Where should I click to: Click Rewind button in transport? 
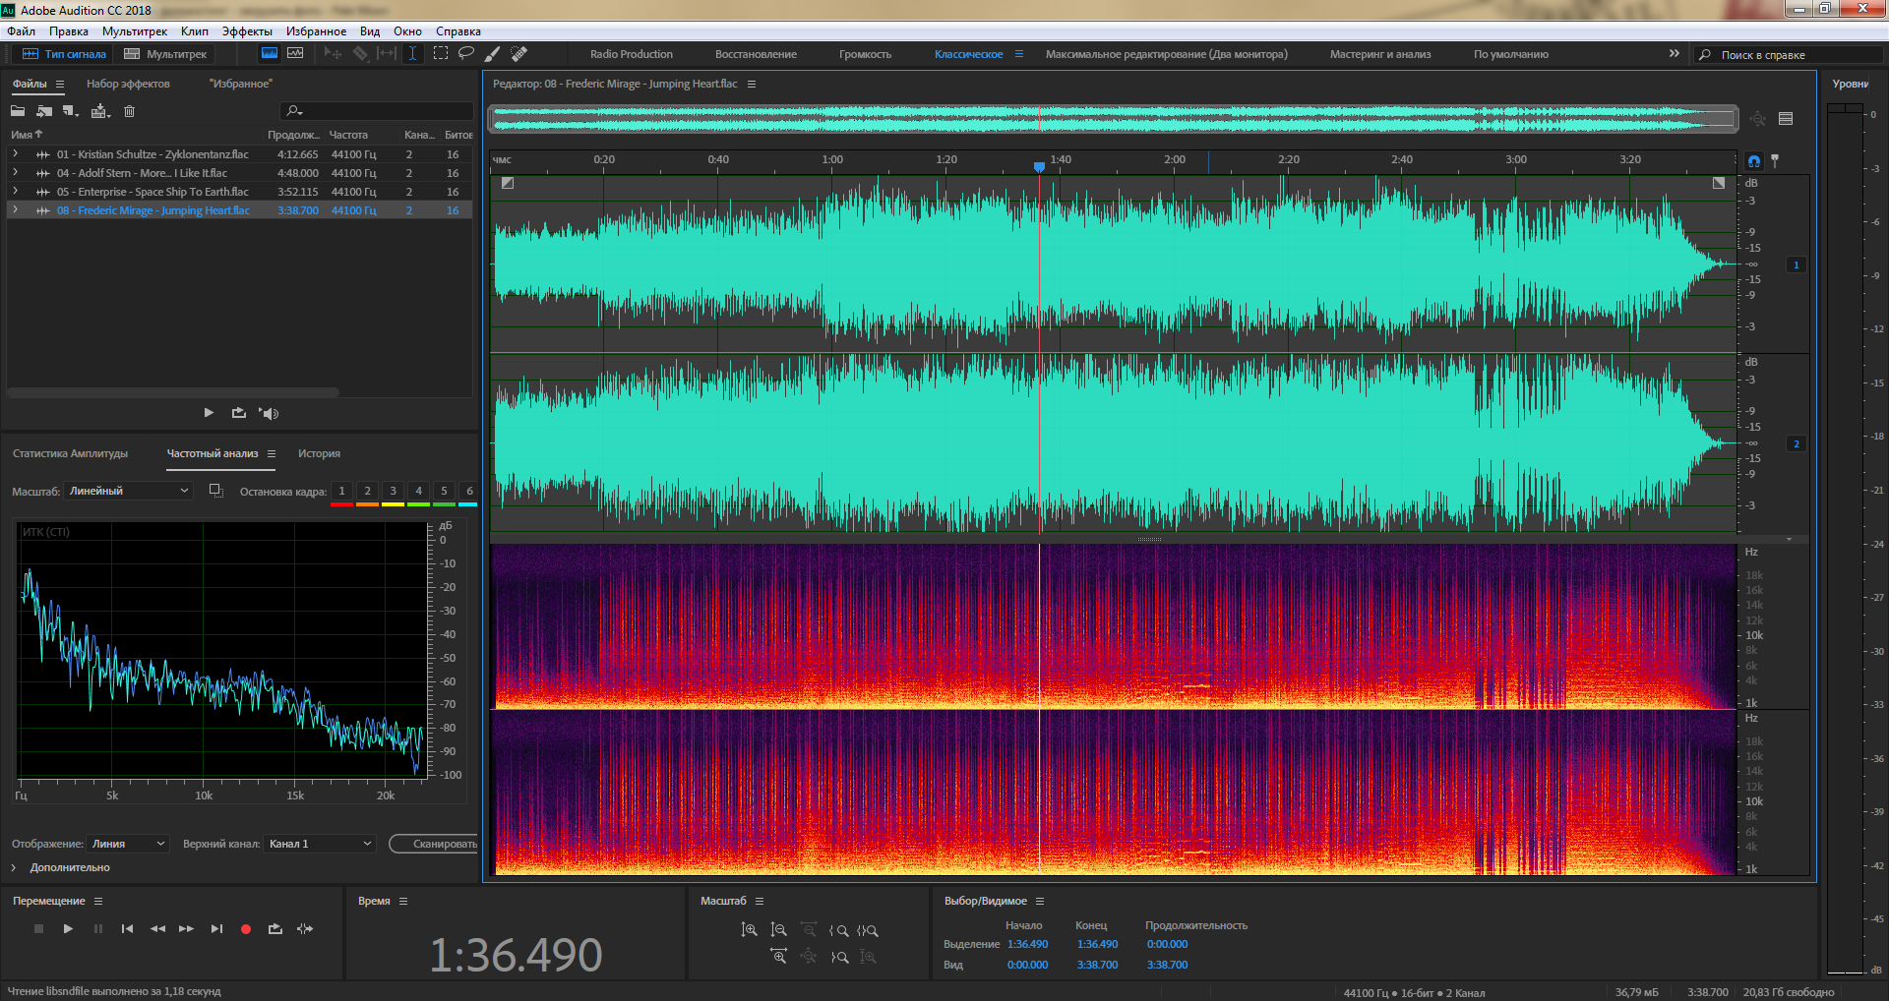[x=157, y=928]
